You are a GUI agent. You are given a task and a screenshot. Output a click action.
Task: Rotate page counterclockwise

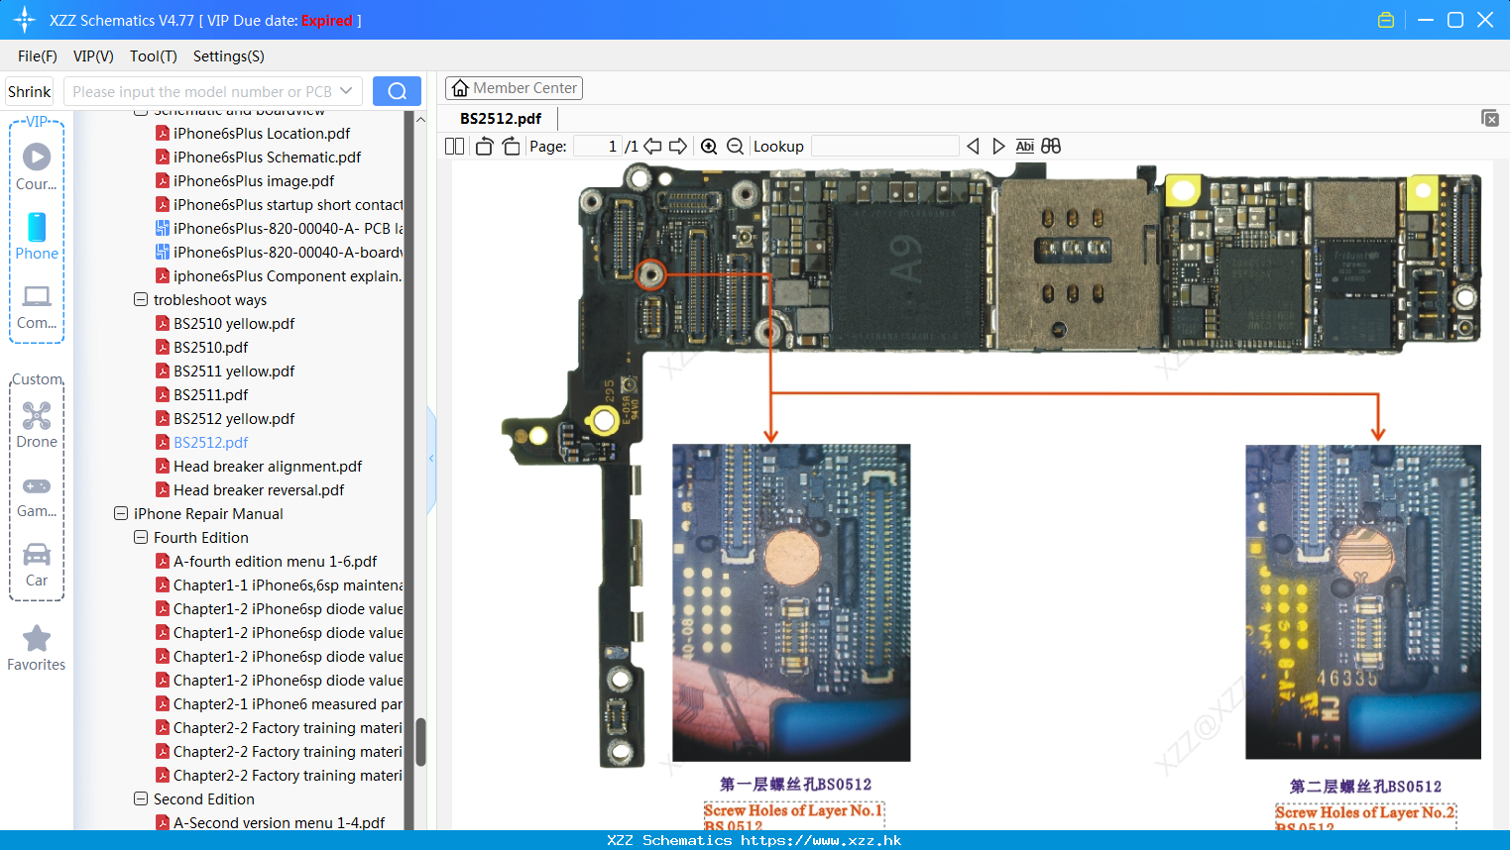pyautogui.click(x=484, y=147)
